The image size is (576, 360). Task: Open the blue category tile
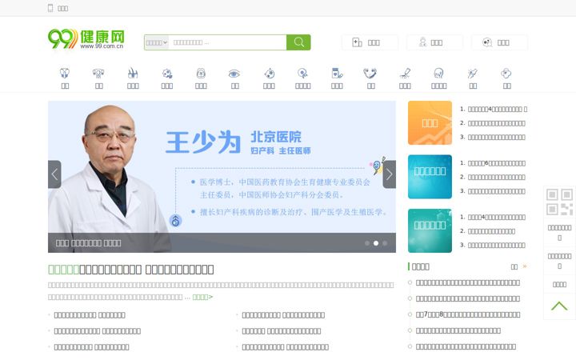point(430,177)
